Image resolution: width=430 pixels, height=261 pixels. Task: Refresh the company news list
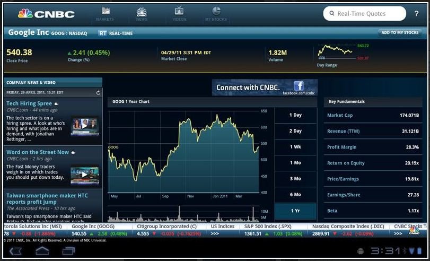pyautogui.click(x=98, y=93)
